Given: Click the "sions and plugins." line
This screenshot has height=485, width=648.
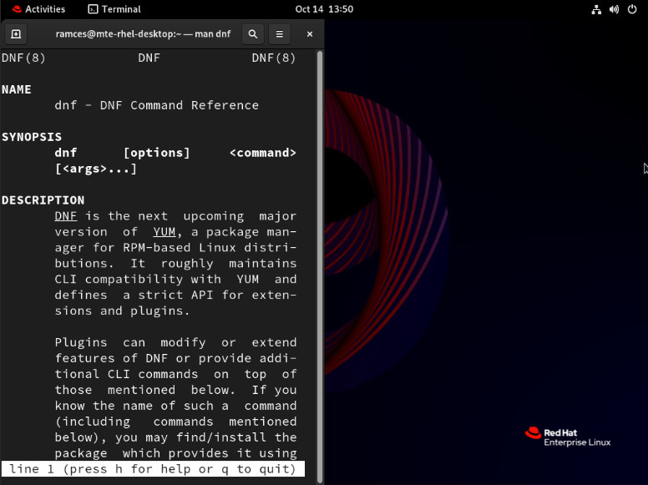Looking at the screenshot, I should (122, 311).
